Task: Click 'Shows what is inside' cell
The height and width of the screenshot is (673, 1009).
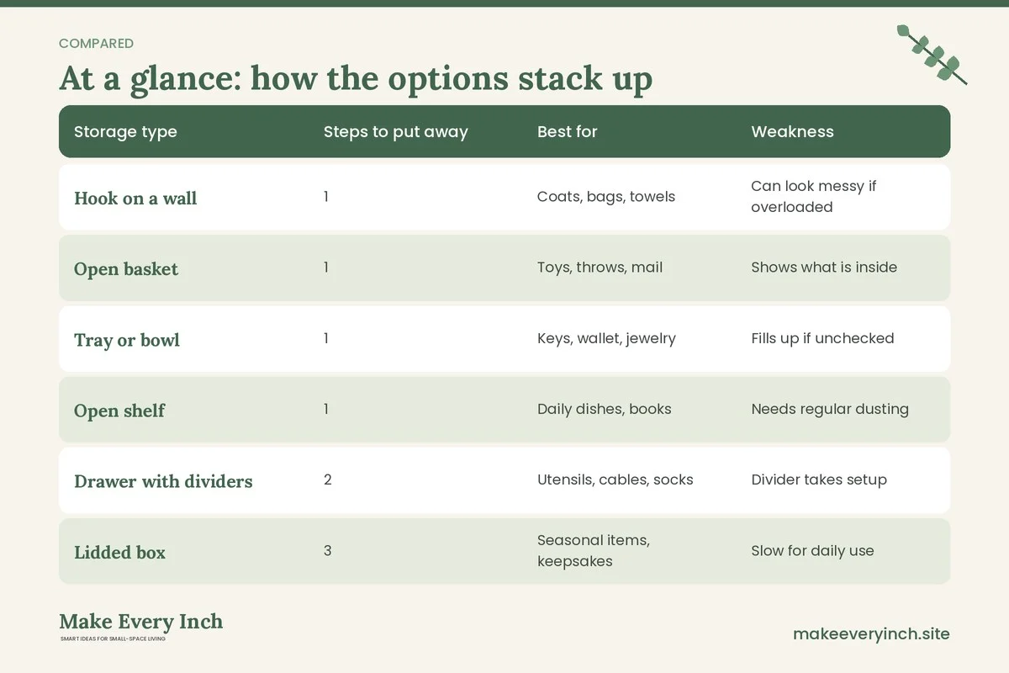Action: (824, 268)
